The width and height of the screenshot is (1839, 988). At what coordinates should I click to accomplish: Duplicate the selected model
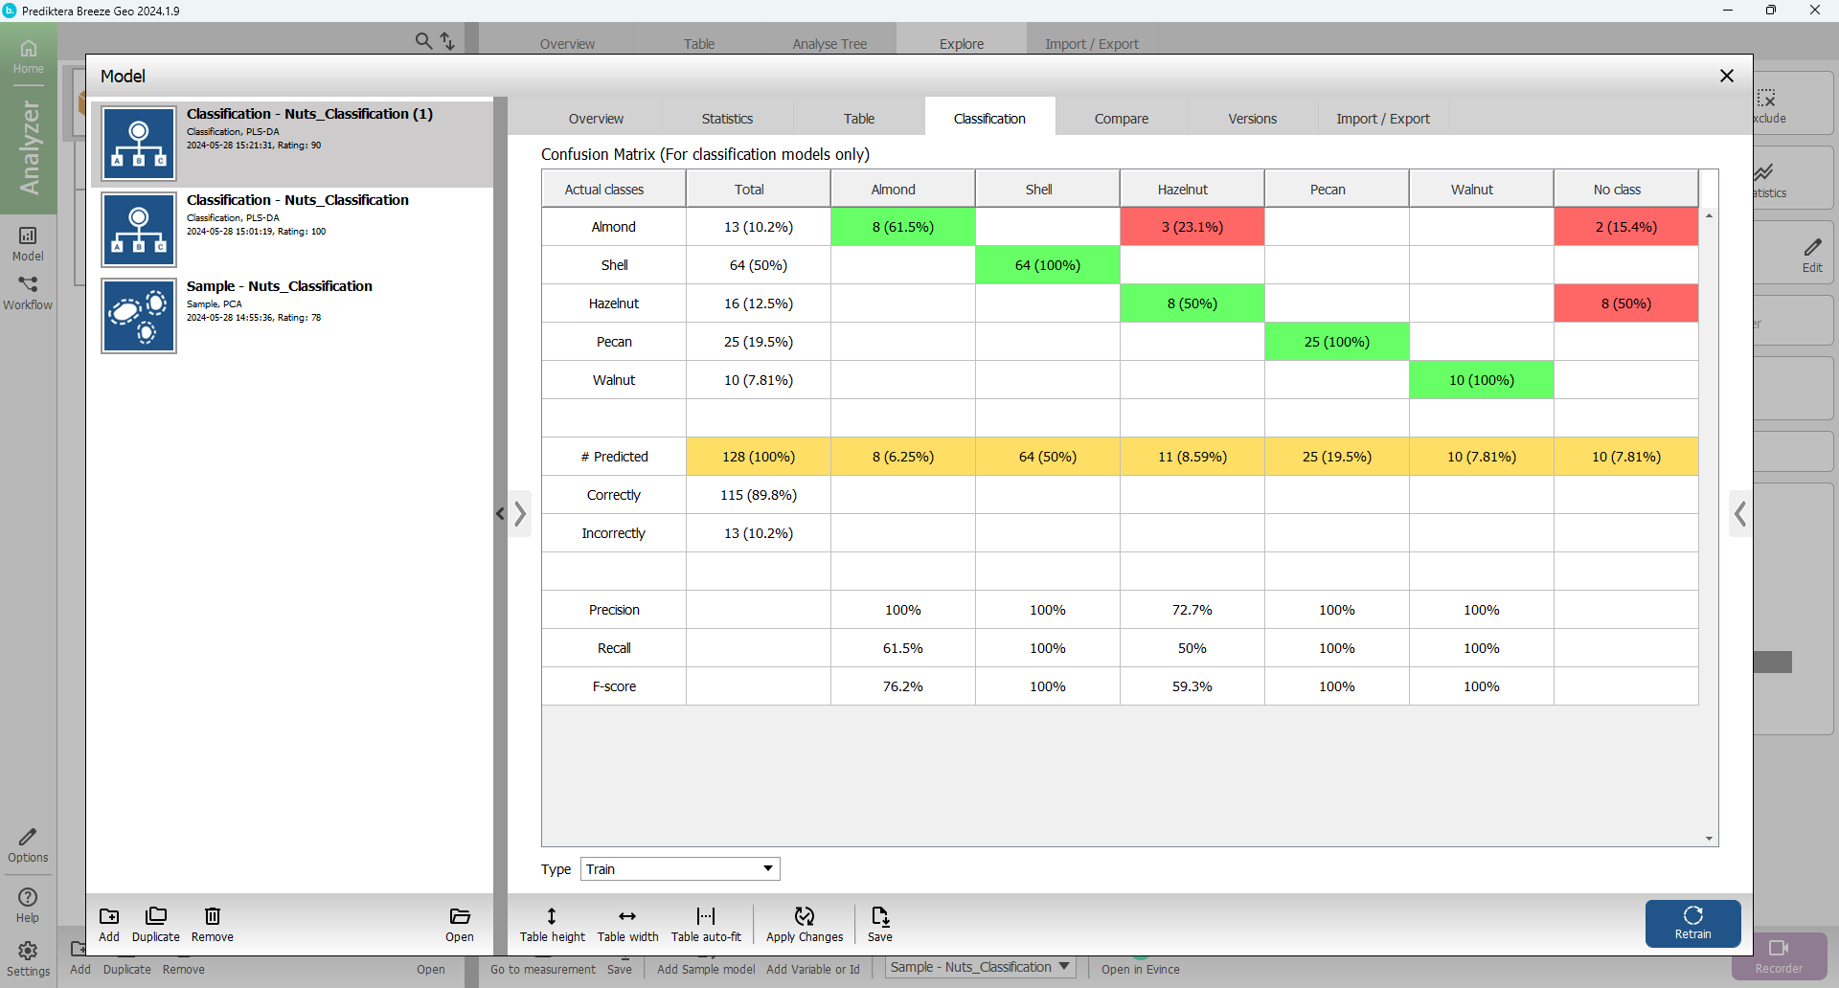155,924
